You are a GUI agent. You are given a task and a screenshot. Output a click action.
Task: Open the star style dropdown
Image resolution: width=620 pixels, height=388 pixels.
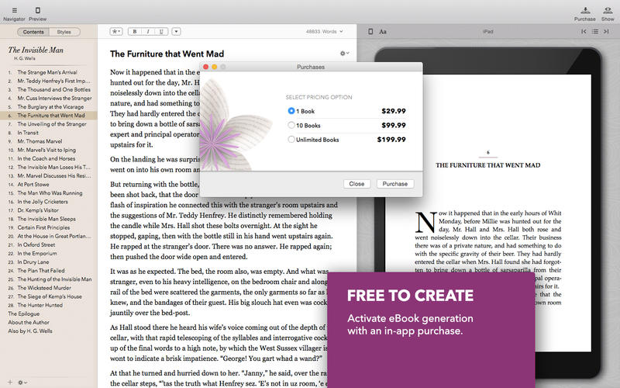coord(115,31)
